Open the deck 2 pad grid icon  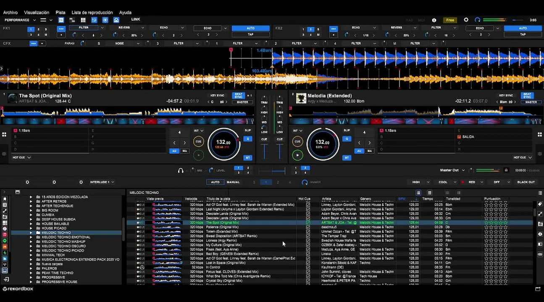click(x=540, y=135)
